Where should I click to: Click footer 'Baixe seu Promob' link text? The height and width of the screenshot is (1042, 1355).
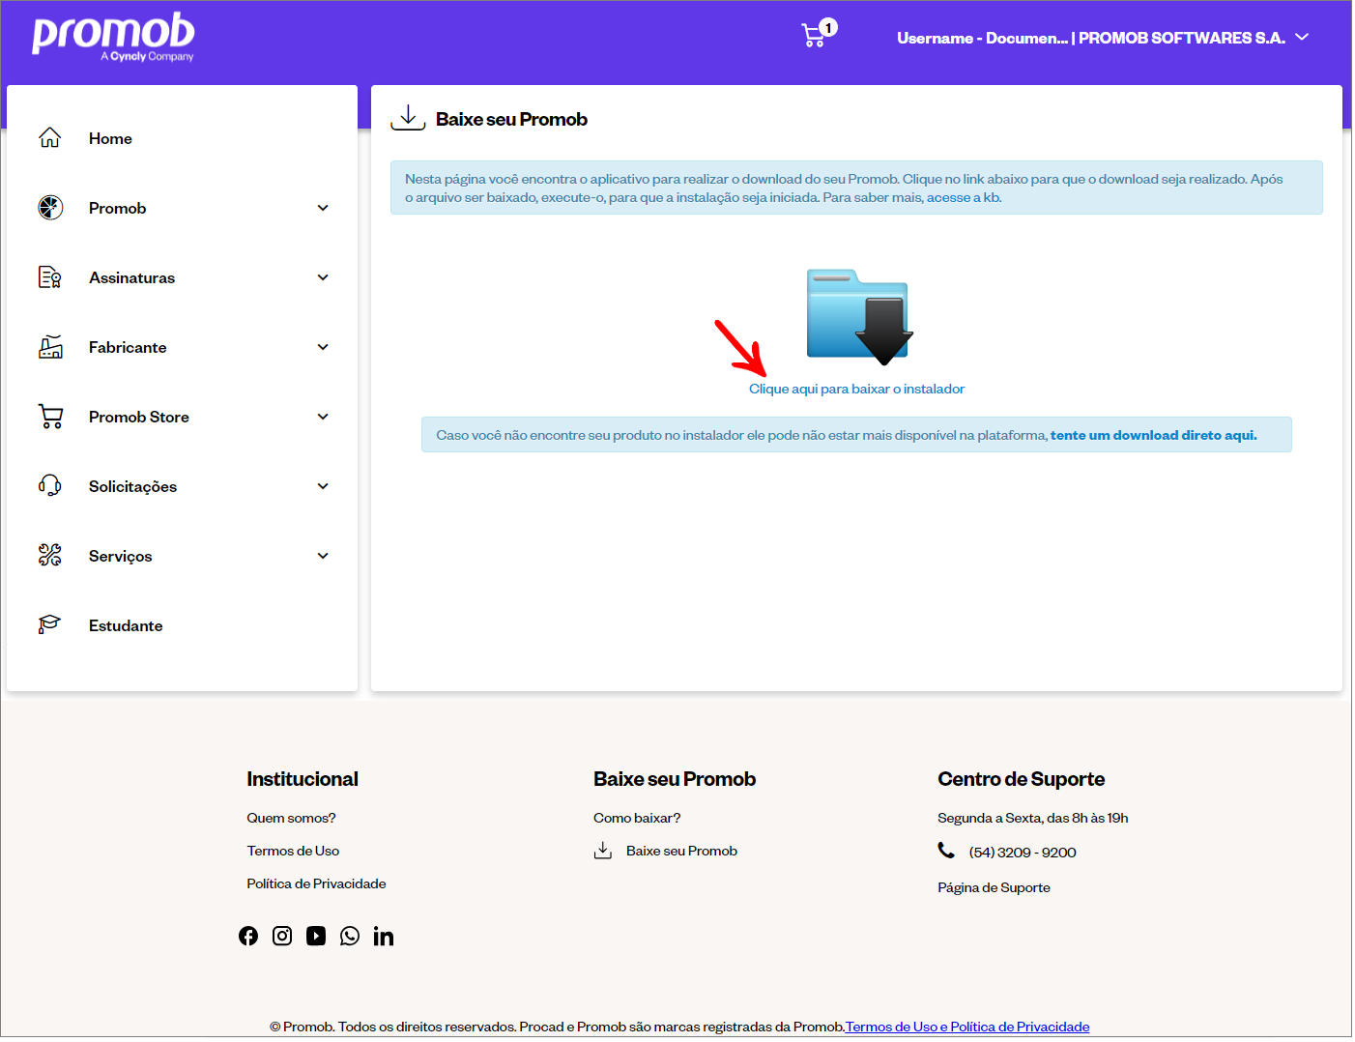(681, 851)
